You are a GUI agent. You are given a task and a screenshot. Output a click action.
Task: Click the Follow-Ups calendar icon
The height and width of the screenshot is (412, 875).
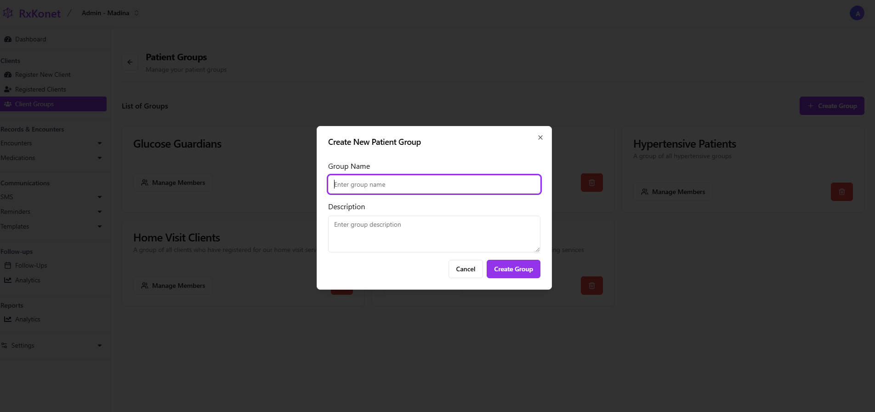[8, 265]
